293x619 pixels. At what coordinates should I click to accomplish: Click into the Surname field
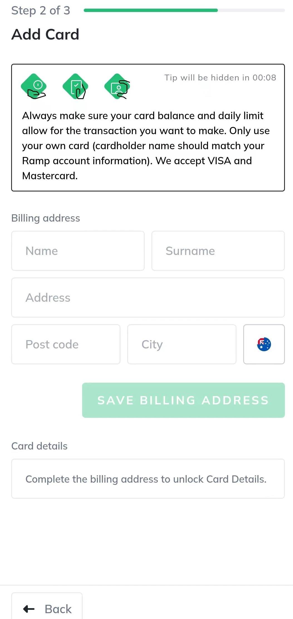218,251
